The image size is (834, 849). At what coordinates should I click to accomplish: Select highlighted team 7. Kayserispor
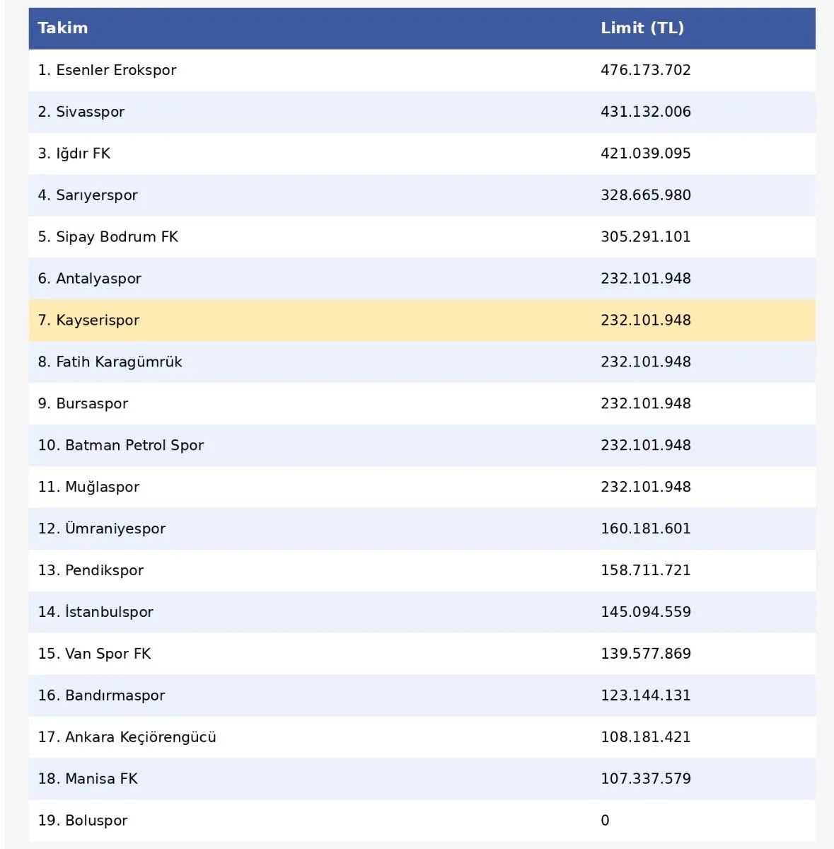88,320
